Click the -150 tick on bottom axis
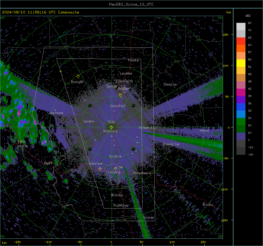The height and width of the screenshot is (246, 263). click(x=17, y=242)
